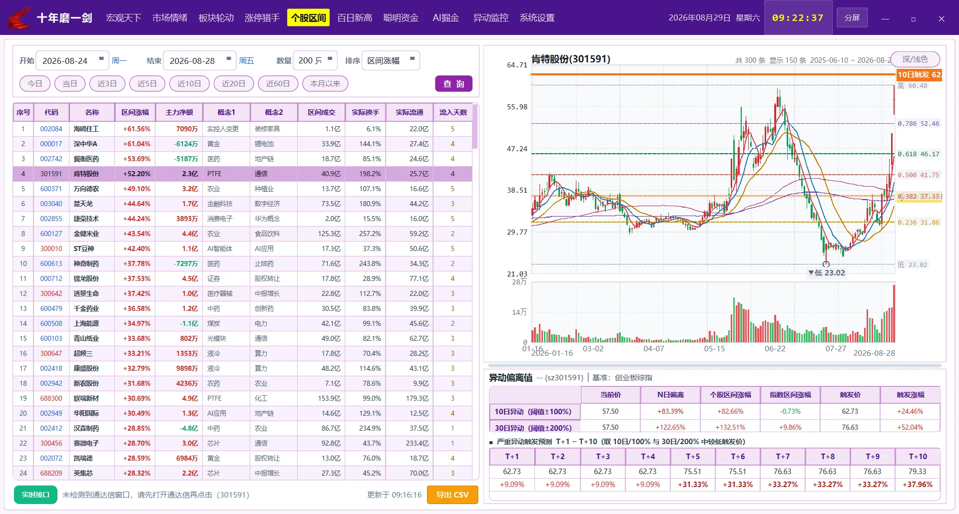The height and width of the screenshot is (514, 959).
Task: Switch to AI掘金 menu
Action: click(x=446, y=18)
